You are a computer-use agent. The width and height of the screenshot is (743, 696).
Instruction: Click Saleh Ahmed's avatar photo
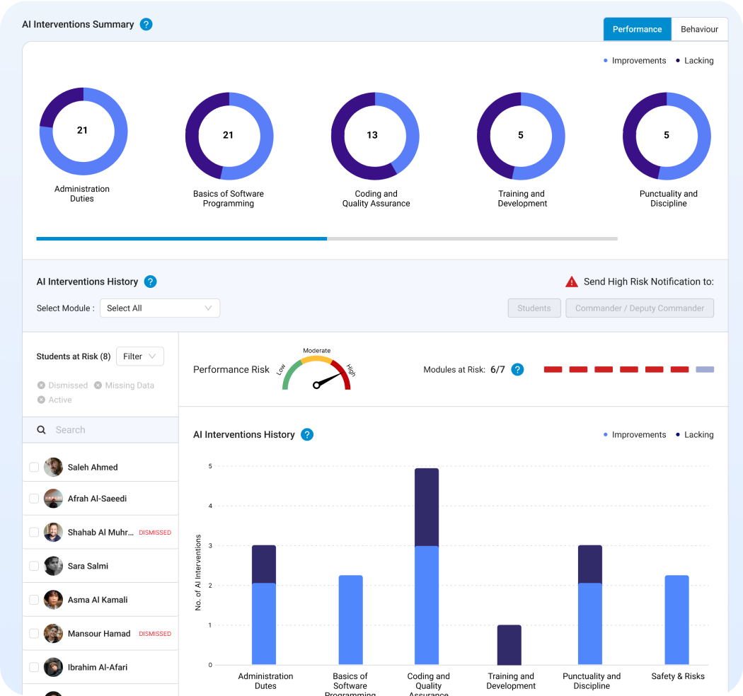tap(53, 467)
